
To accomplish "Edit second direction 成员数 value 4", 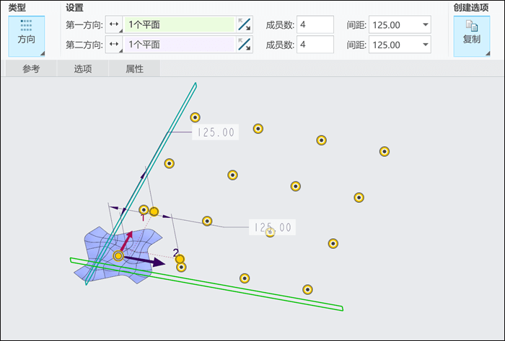I will click(x=315, y=45).
